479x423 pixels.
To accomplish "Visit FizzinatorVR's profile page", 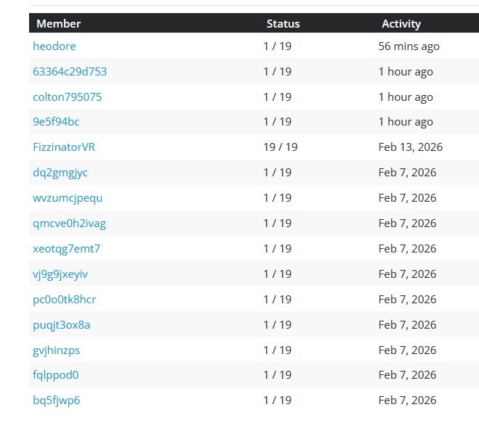I will pos(64,147).
